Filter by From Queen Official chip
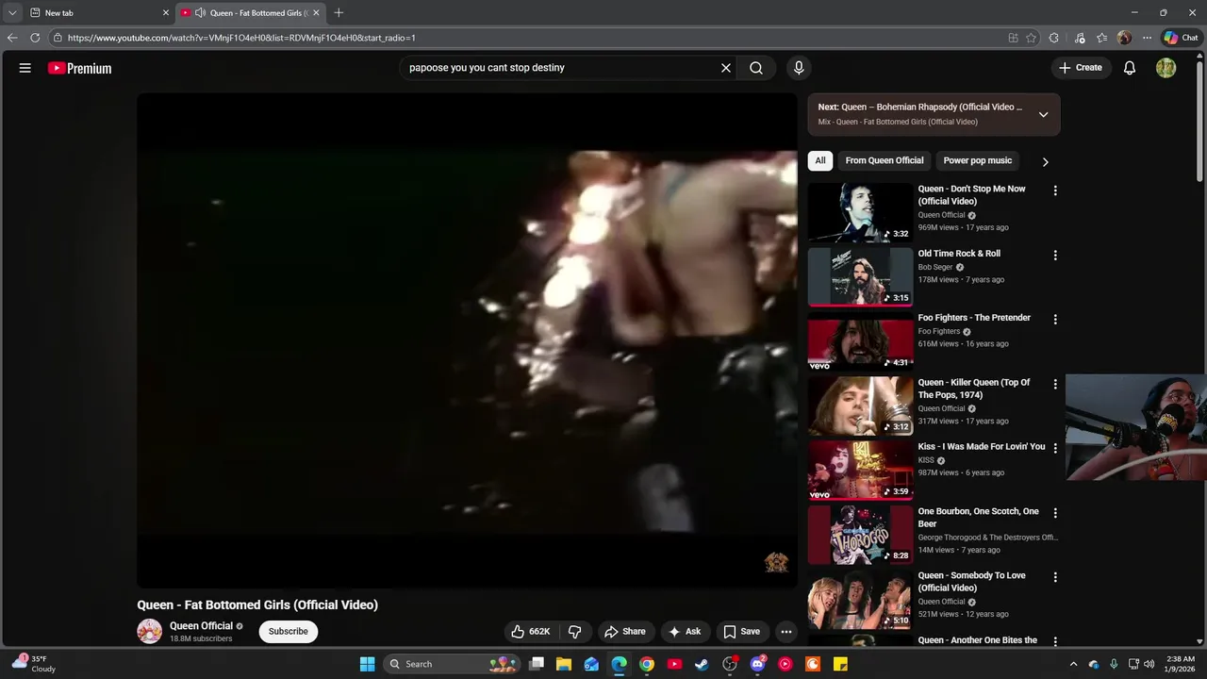Image resolution: width=1207 pixels, height=679 pixels. coord(885,160)
